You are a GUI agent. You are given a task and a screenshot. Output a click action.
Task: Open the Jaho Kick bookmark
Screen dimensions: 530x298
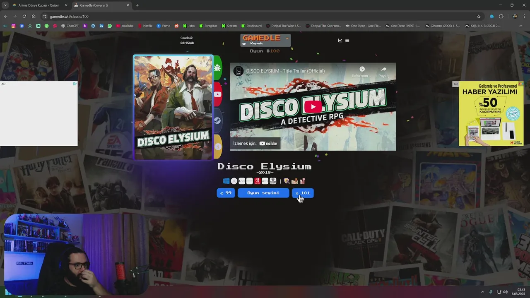coord(188,26)
